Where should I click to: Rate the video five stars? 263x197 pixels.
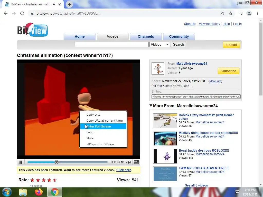[55, 180]
